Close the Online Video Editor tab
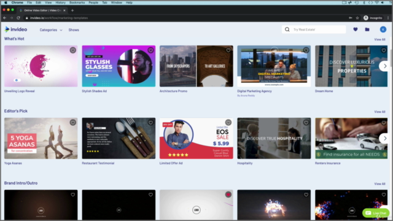393x221 pixels. coord(64,10)
